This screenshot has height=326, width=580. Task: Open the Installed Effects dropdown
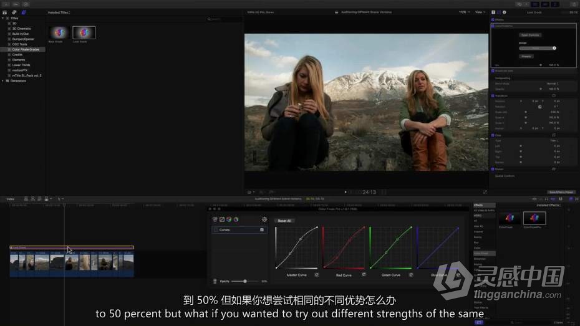click(x=549, y=205)
